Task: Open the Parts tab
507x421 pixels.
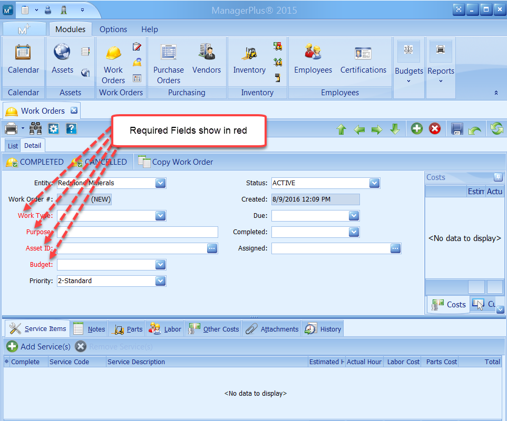Action: (x=127, y=329)
